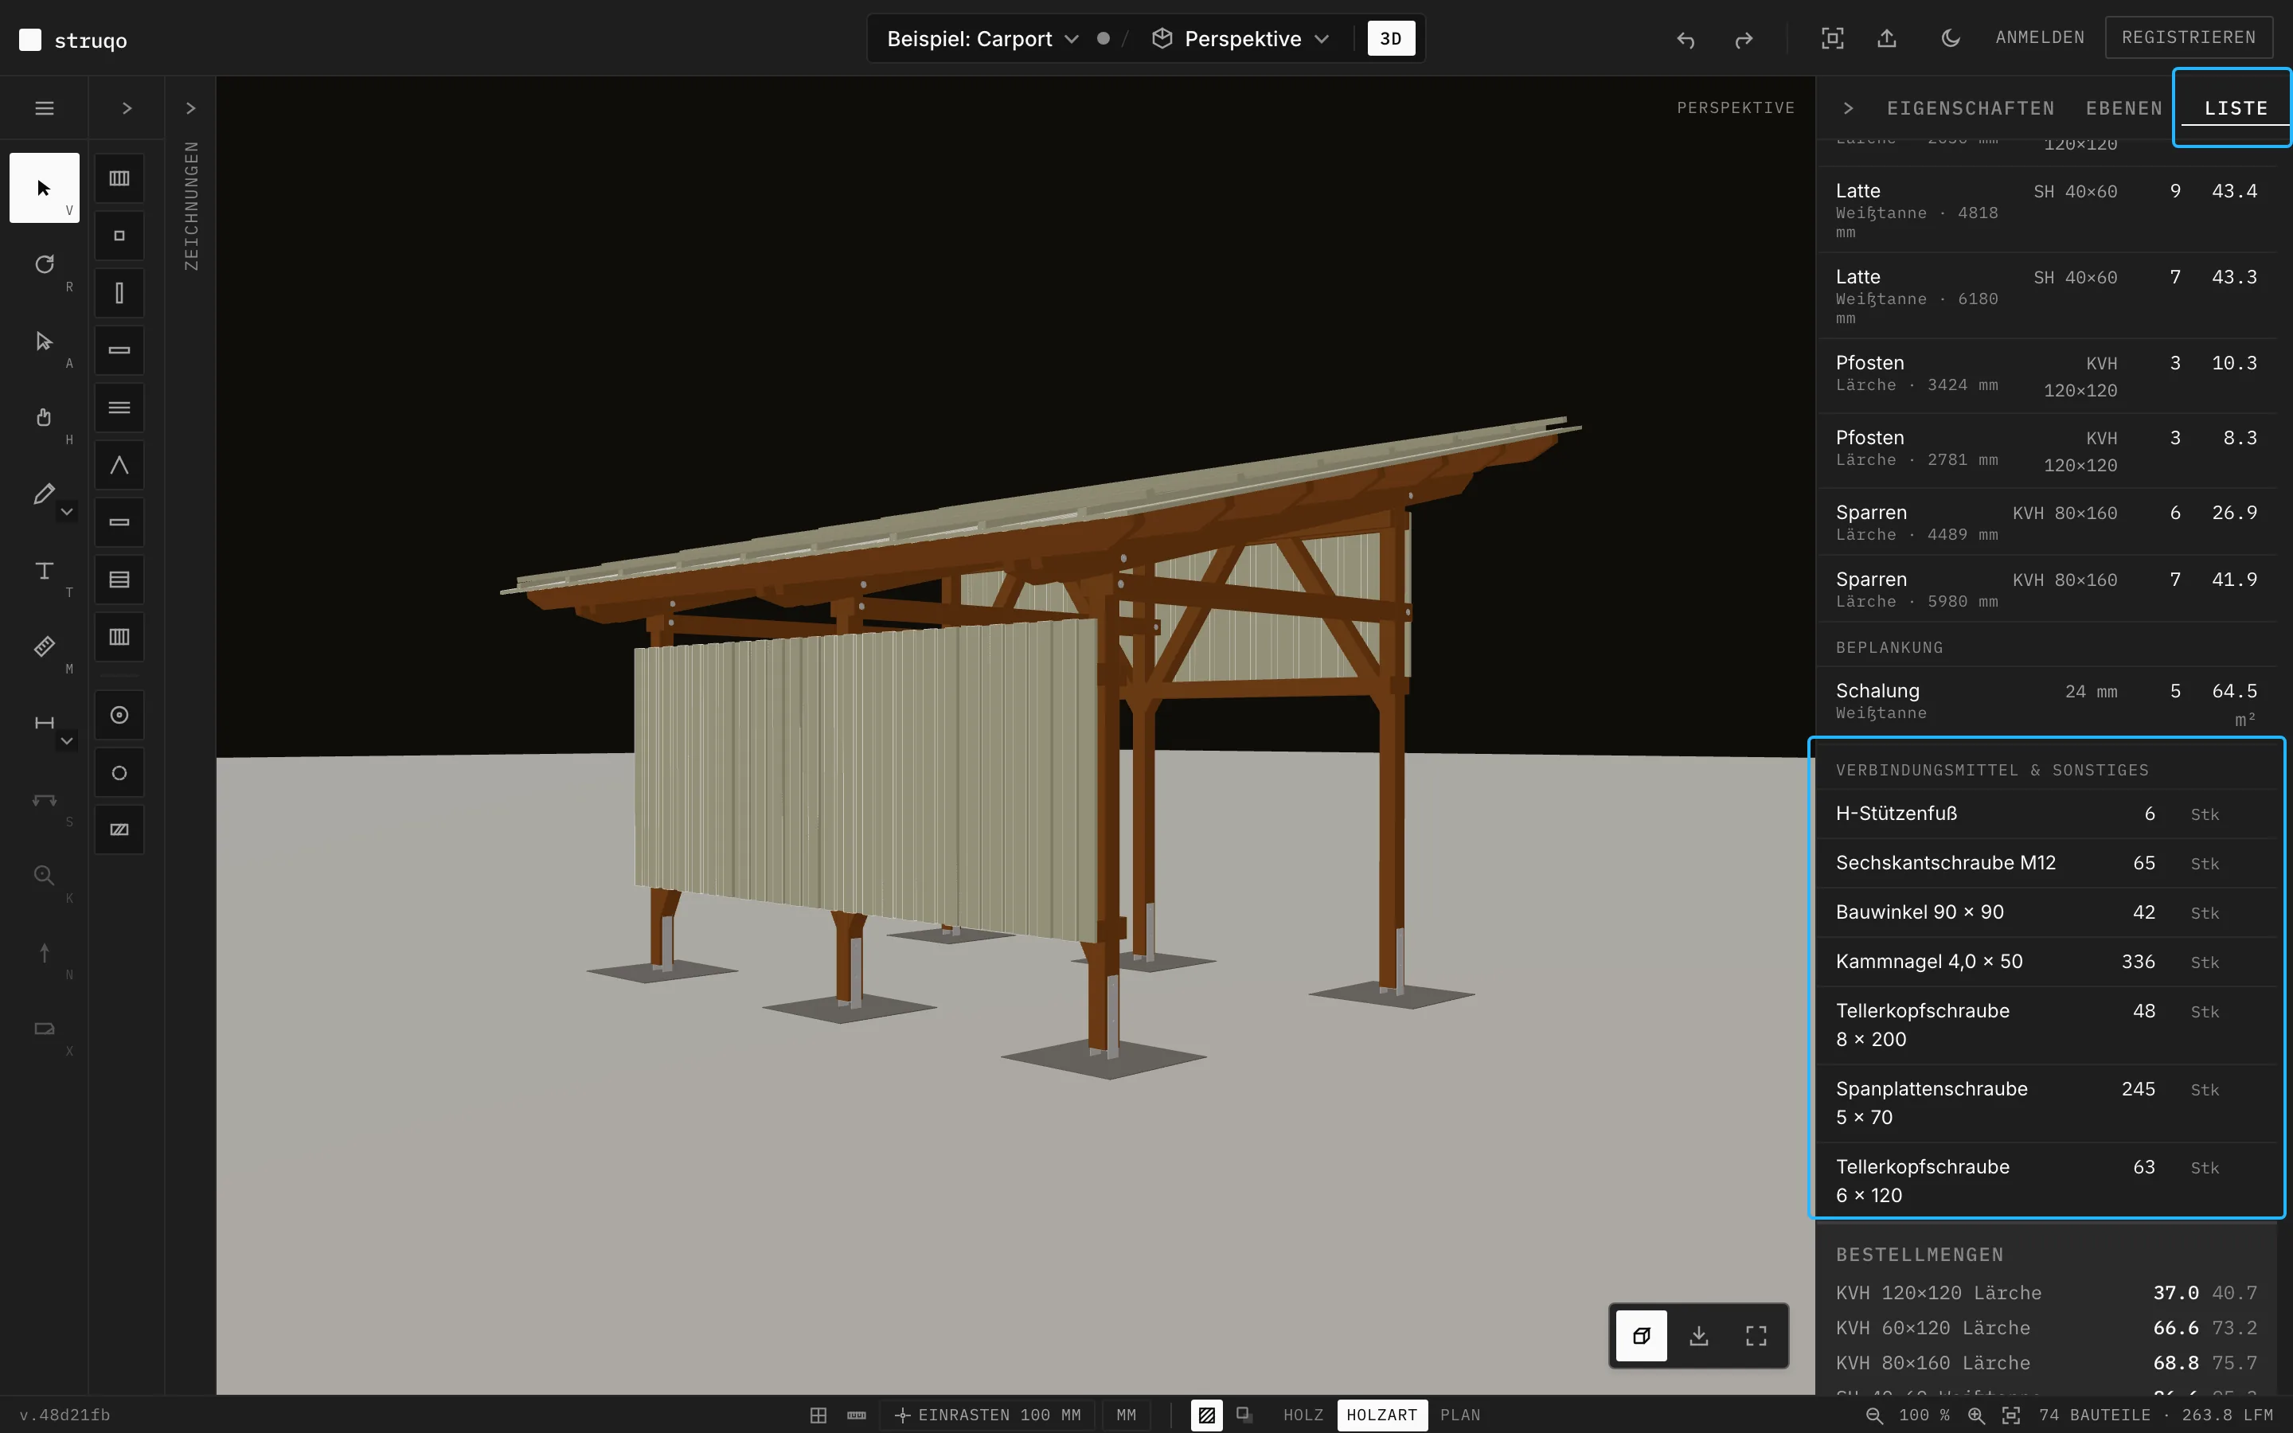Download the 3D view image
The image size is (2293, 1433).
tap(1699, 1335)
